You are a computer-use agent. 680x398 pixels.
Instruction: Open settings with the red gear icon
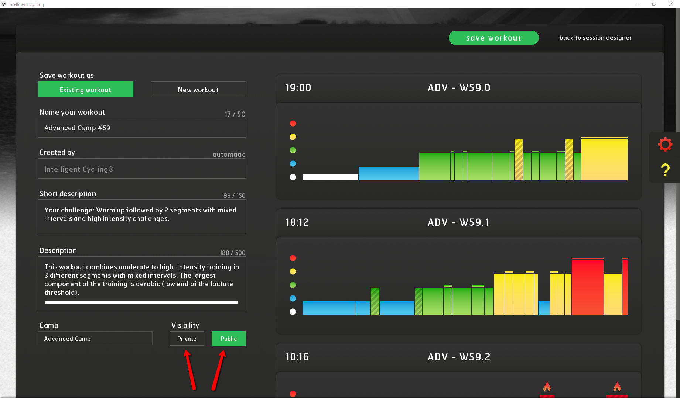[x=665, y=145]
